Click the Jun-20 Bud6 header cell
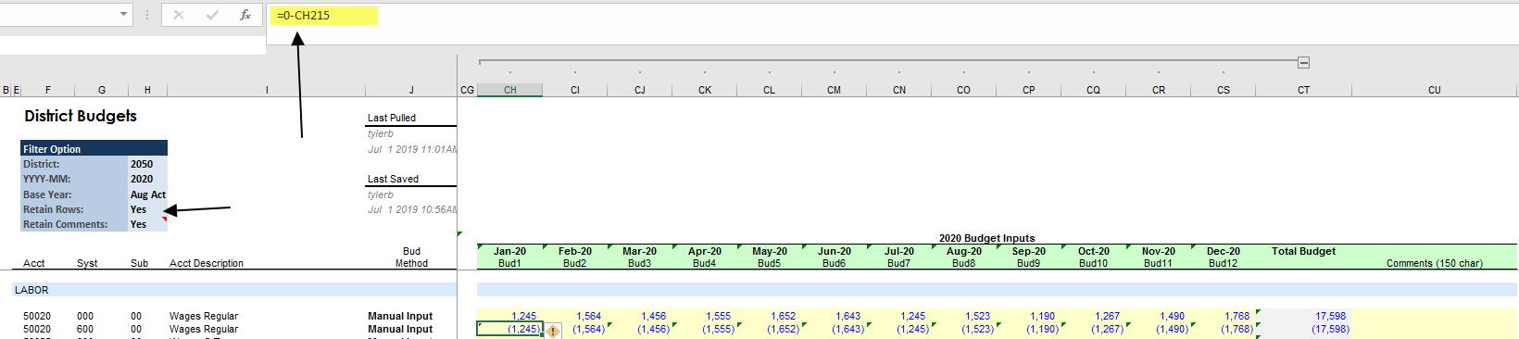Image resolution: width=1519 pixels, height=339 pixels. point(835,257)
